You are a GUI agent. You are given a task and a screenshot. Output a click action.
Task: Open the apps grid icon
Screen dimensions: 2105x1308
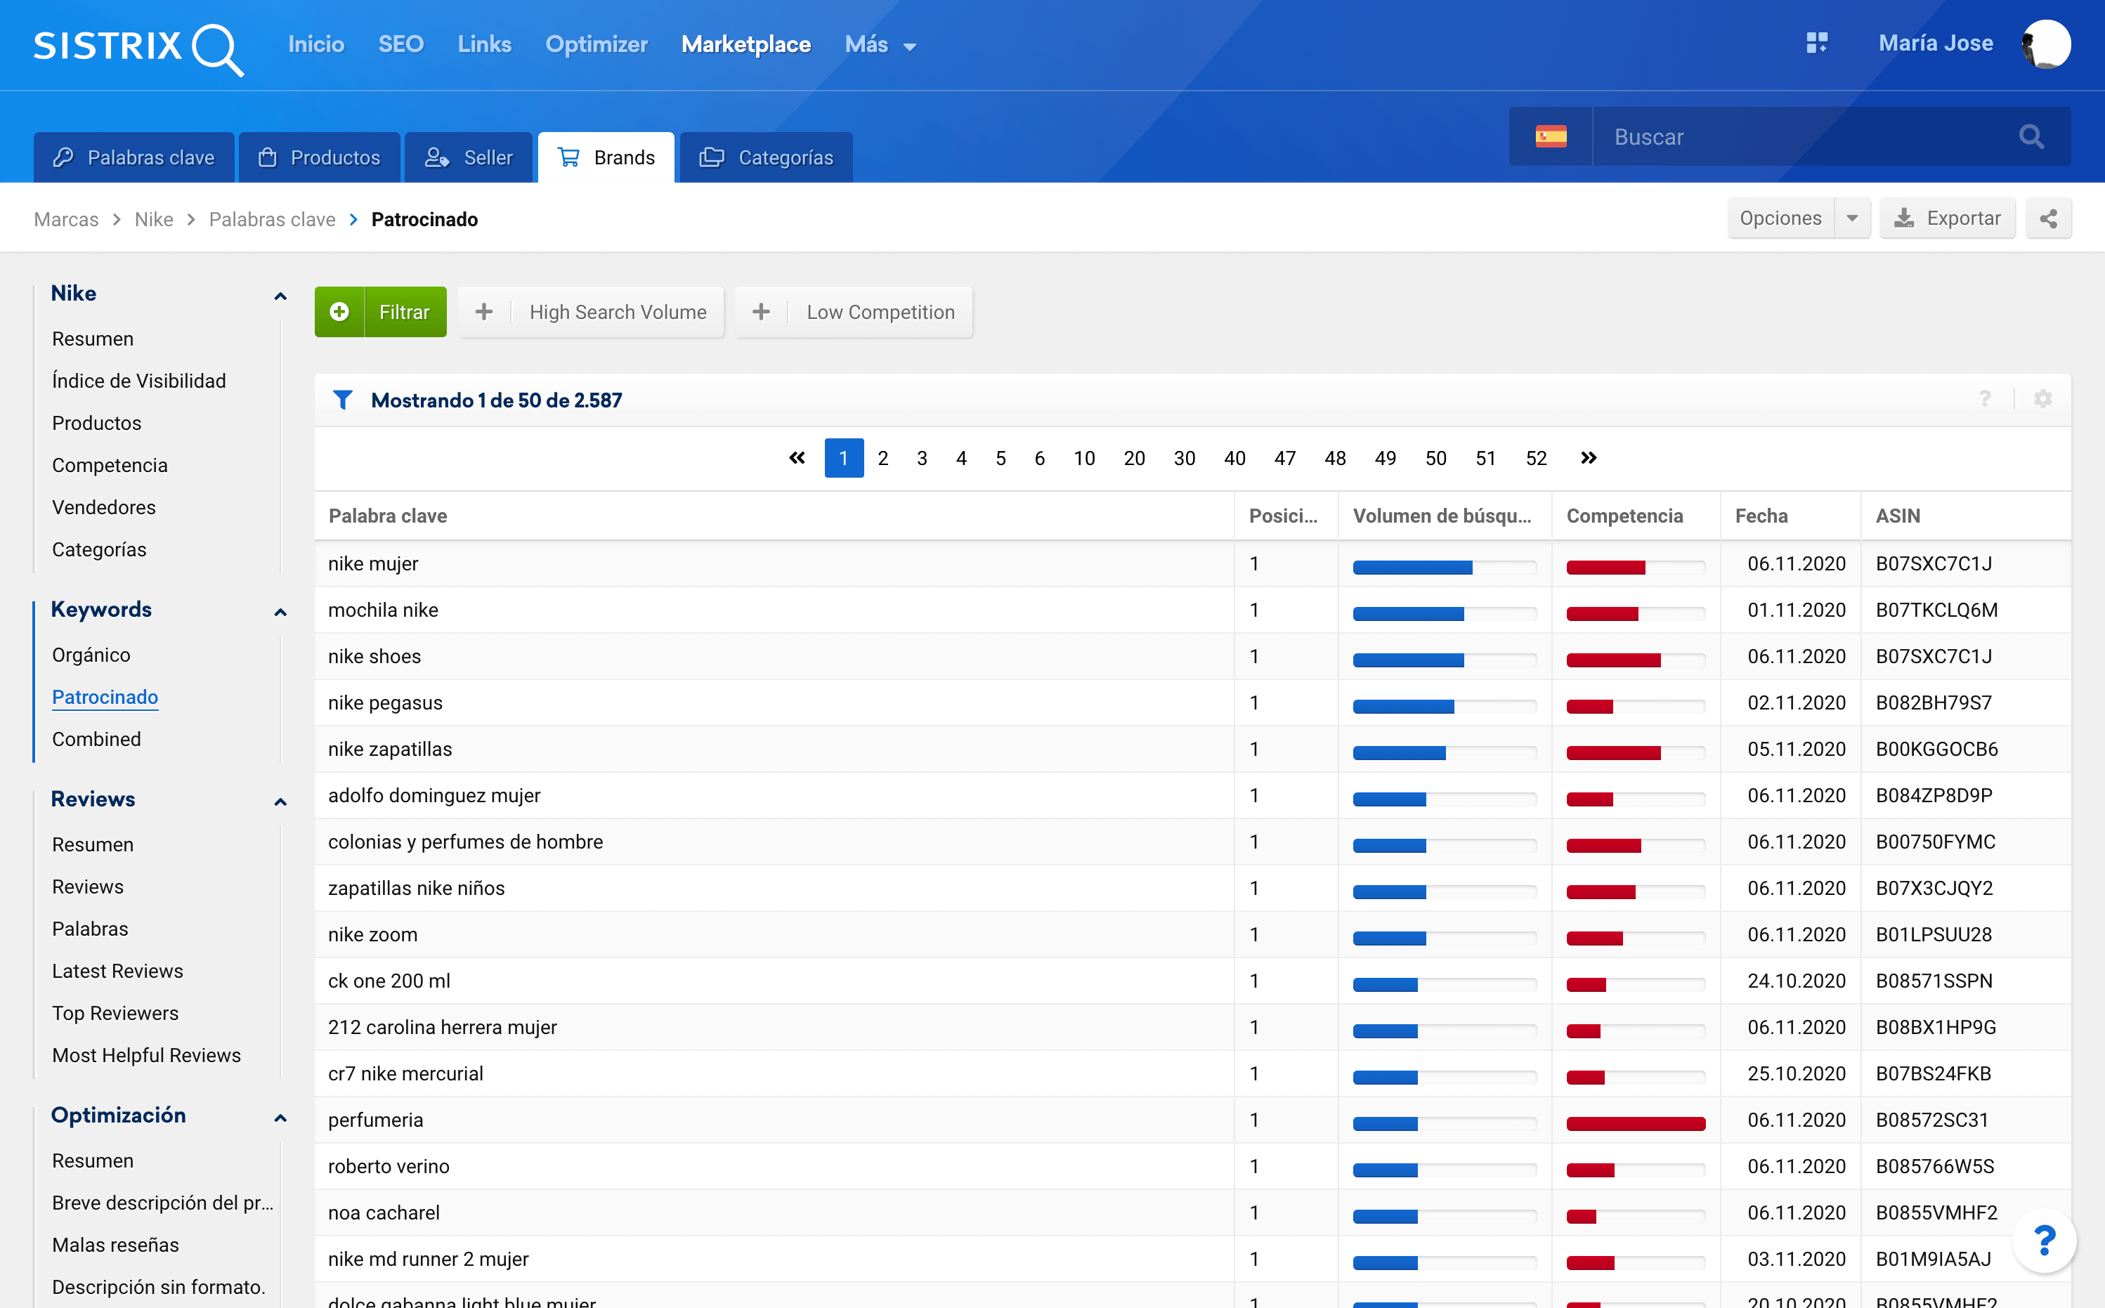[x=1816, y=44]
